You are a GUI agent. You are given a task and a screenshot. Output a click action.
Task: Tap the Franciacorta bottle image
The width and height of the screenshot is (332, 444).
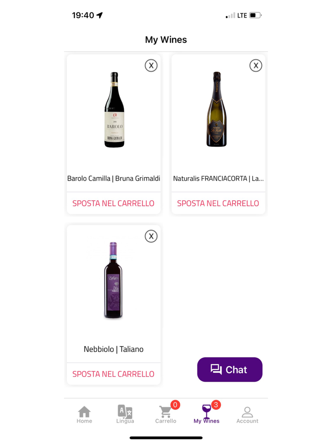click(217, 109)
